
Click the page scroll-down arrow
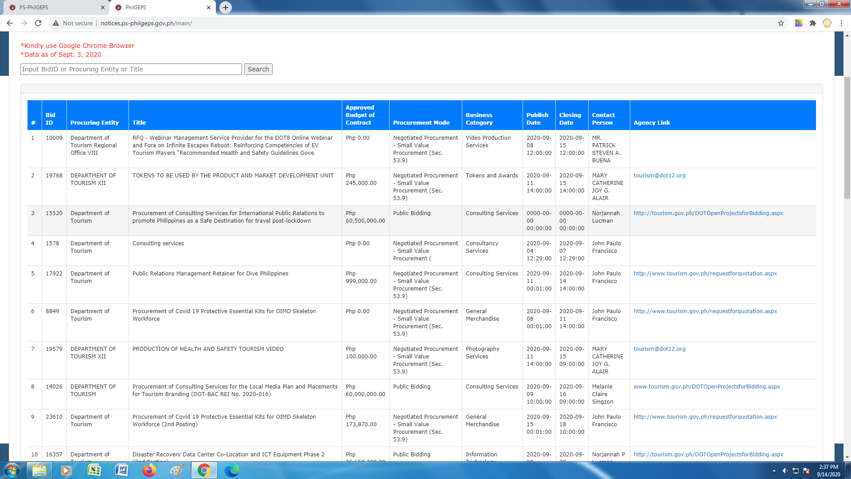[847, 457]
